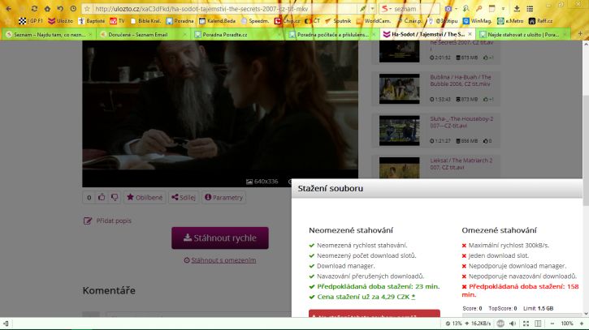The height and width of the screenshot is (330, 589).
Task: Open the Ulož.to bookmark
Action: click(x=60, y=21)
